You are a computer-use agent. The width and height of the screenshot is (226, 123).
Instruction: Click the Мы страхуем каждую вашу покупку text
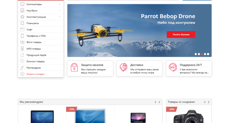click(93, 71)
